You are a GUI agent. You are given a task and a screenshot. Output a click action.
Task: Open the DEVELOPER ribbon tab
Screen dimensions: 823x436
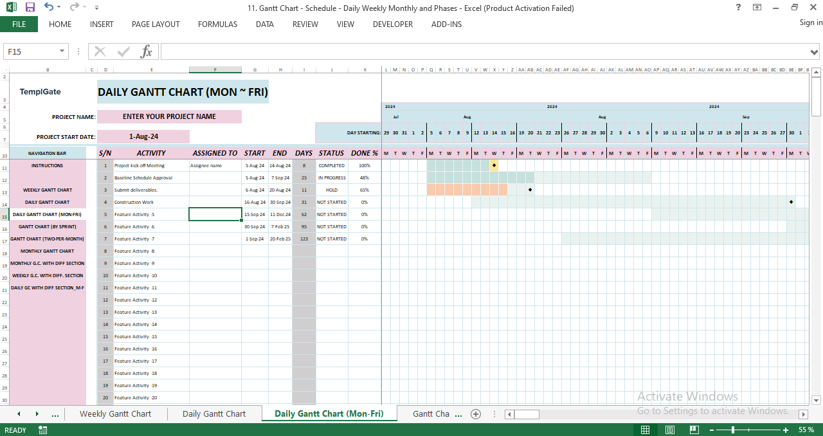click(x=393, y=24)
